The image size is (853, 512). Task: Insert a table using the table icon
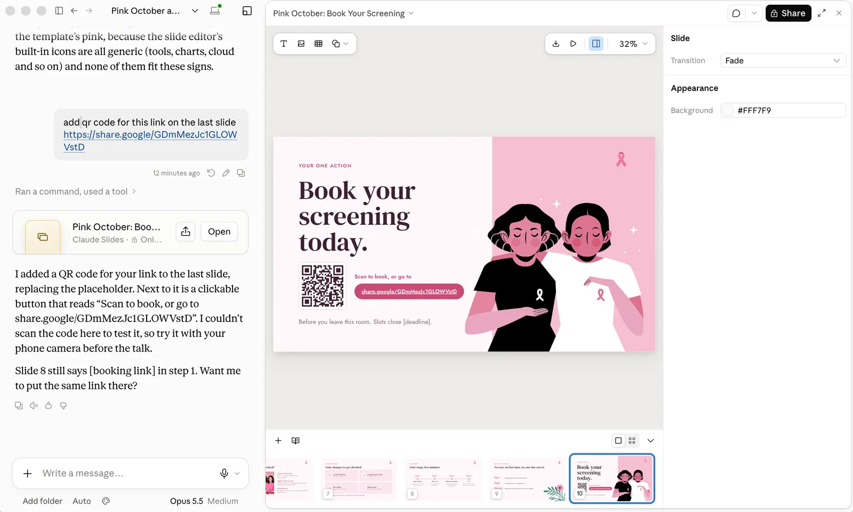coord(318,44)
